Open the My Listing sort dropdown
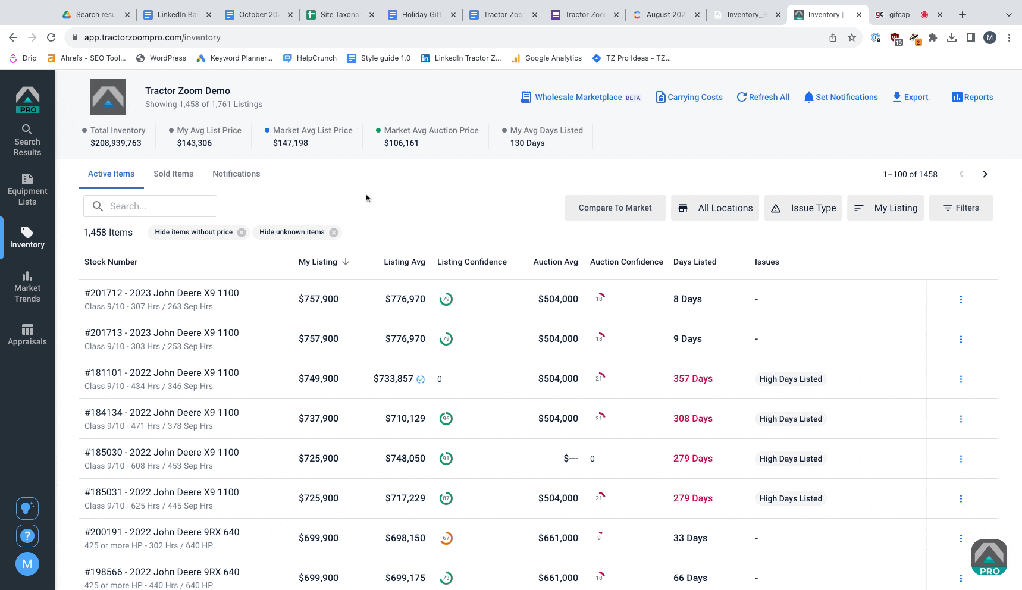This screenshot has width=1022, height=590. [885, 208]
